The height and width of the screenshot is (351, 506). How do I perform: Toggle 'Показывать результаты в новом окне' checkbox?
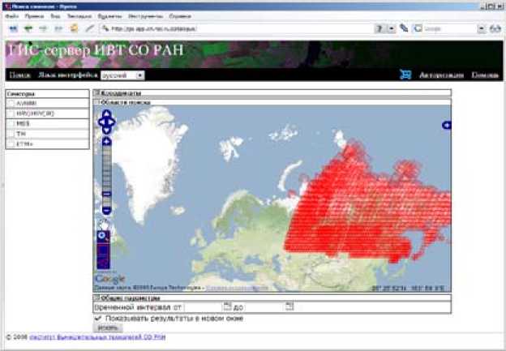(x=98, y=319)
